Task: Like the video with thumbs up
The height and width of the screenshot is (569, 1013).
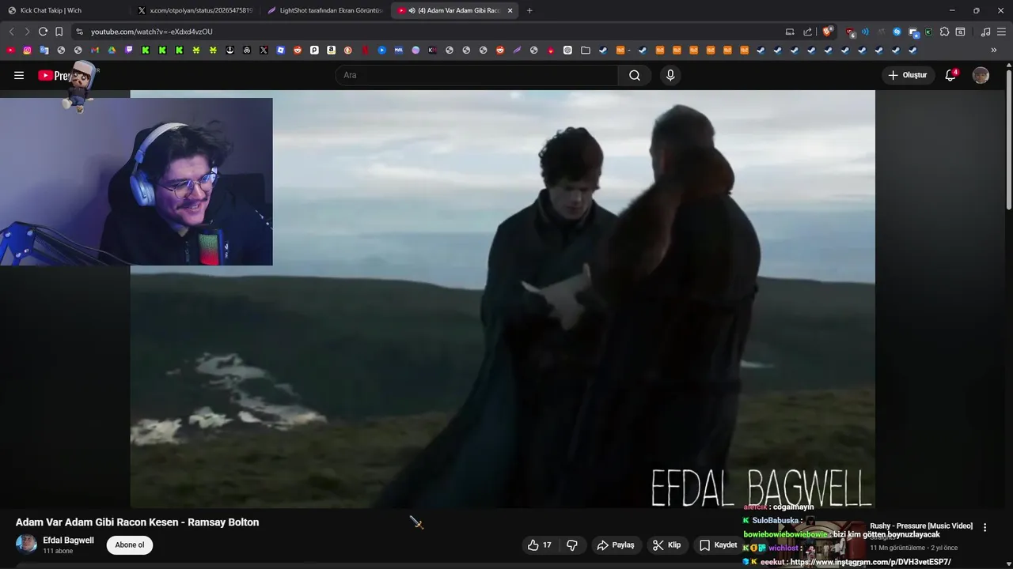Action: (x=540, y=545)
